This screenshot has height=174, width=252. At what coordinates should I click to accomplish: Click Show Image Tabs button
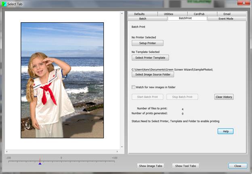[x=151, y=166]
